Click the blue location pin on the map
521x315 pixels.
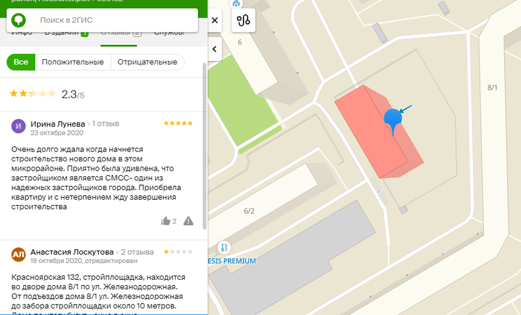click(x=393, y=121)
